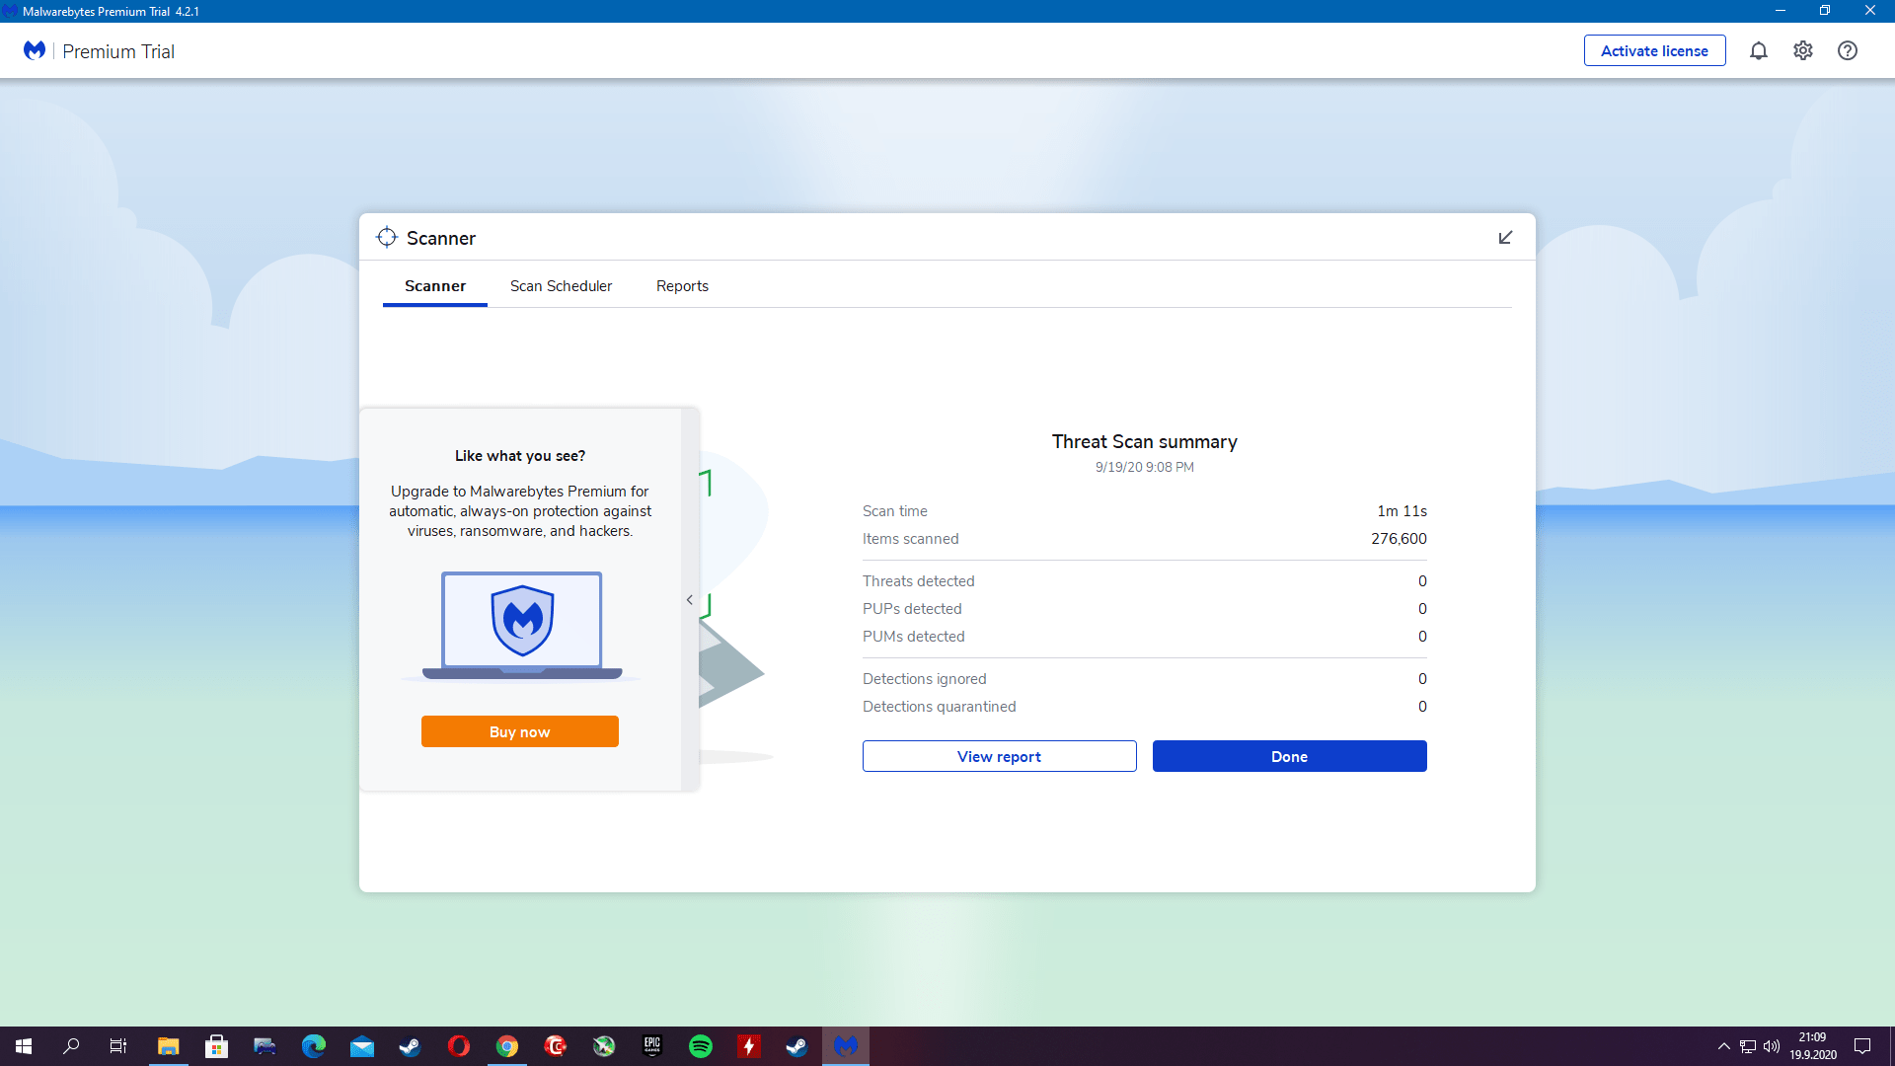
Task: Open the notifications bell icon
Action: point(1758,51)
